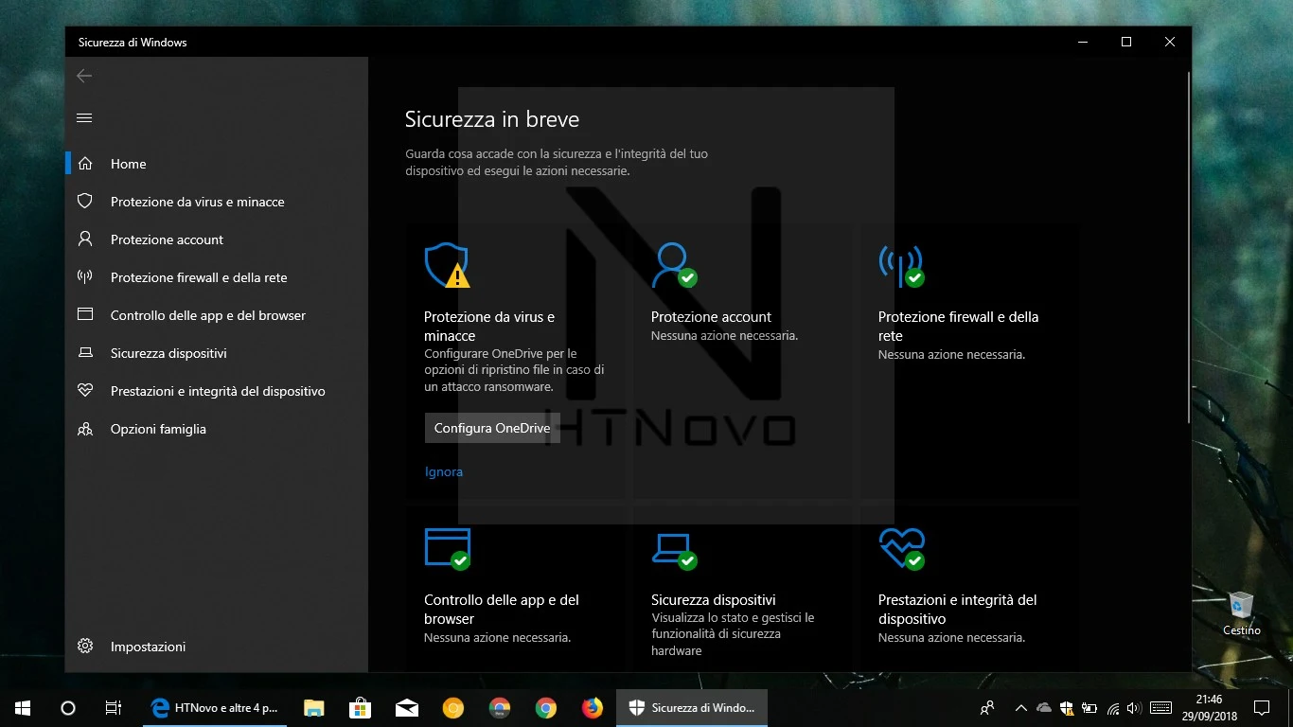This screenshot has height=727, width=1293.
Task: Open the People icon in the taskbar
Action: [987, 707]
